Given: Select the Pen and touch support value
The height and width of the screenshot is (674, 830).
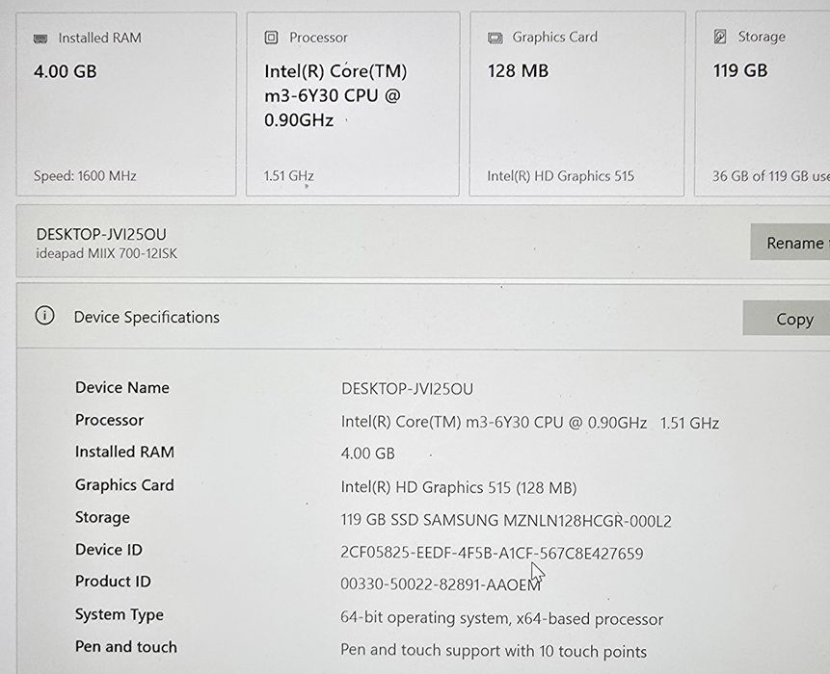Looking at the screenshot, I should [x=494, y=651].
